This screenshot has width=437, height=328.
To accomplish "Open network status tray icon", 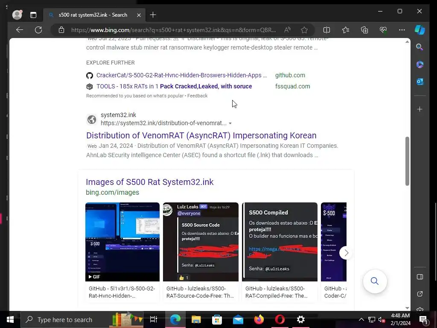I will click(x=372, y=319).
